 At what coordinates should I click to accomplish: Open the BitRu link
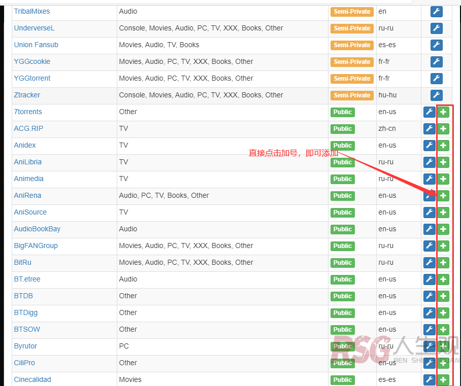click(x=23, y=263)
